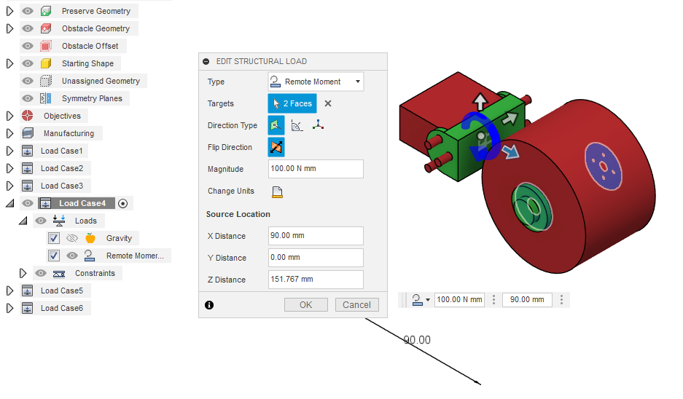Toggle visibility of Obstacle Offset
The image size is (683, 399).
point(28,46)
